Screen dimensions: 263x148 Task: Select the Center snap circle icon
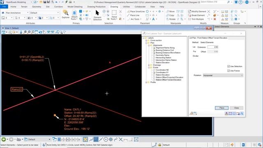(x=106, y=139)
